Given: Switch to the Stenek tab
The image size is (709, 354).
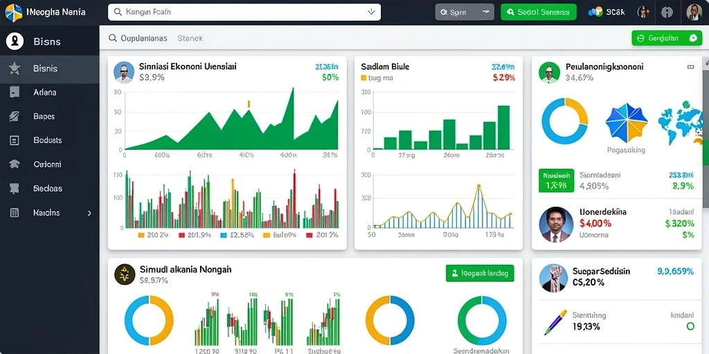Looking at the screenshot, I should coord(190,39).
